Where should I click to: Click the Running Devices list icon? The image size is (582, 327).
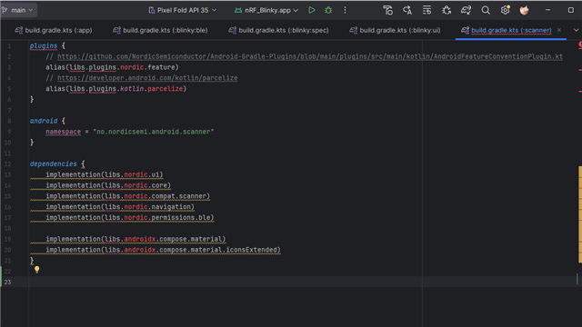(x=426, y=10)
